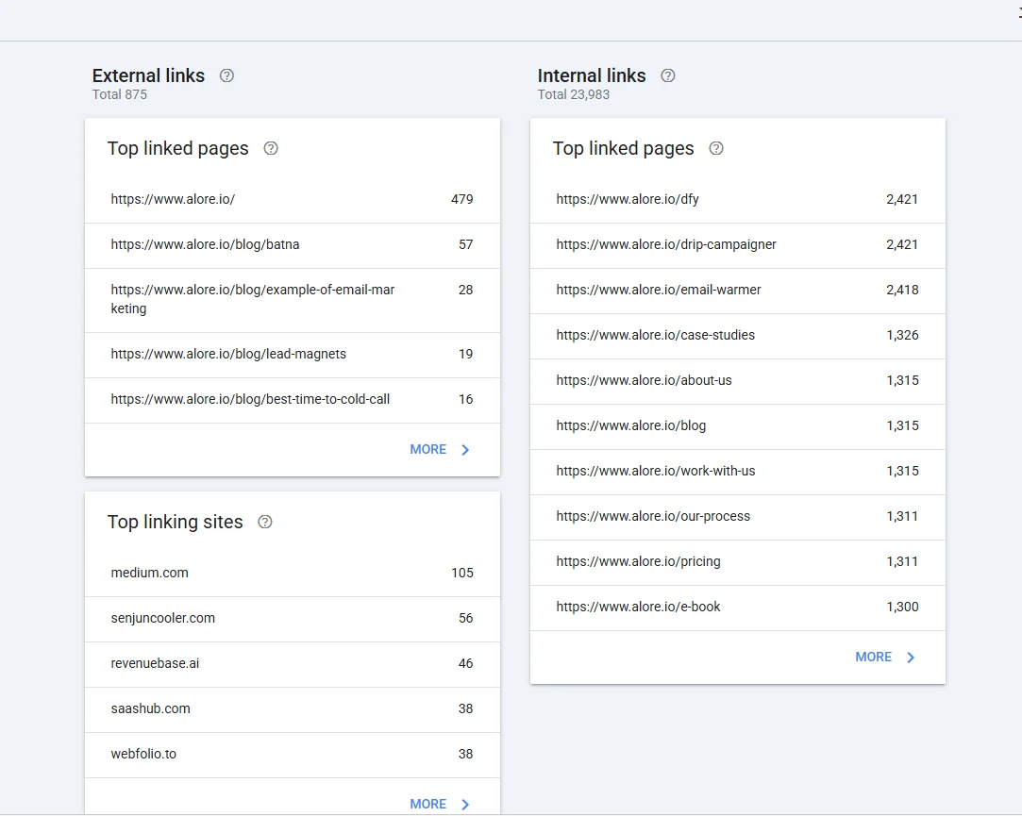The height and width of the screenshot is (816, 1022).
Task: Open the alore.io/dfy internal link row
Action: 738,199
